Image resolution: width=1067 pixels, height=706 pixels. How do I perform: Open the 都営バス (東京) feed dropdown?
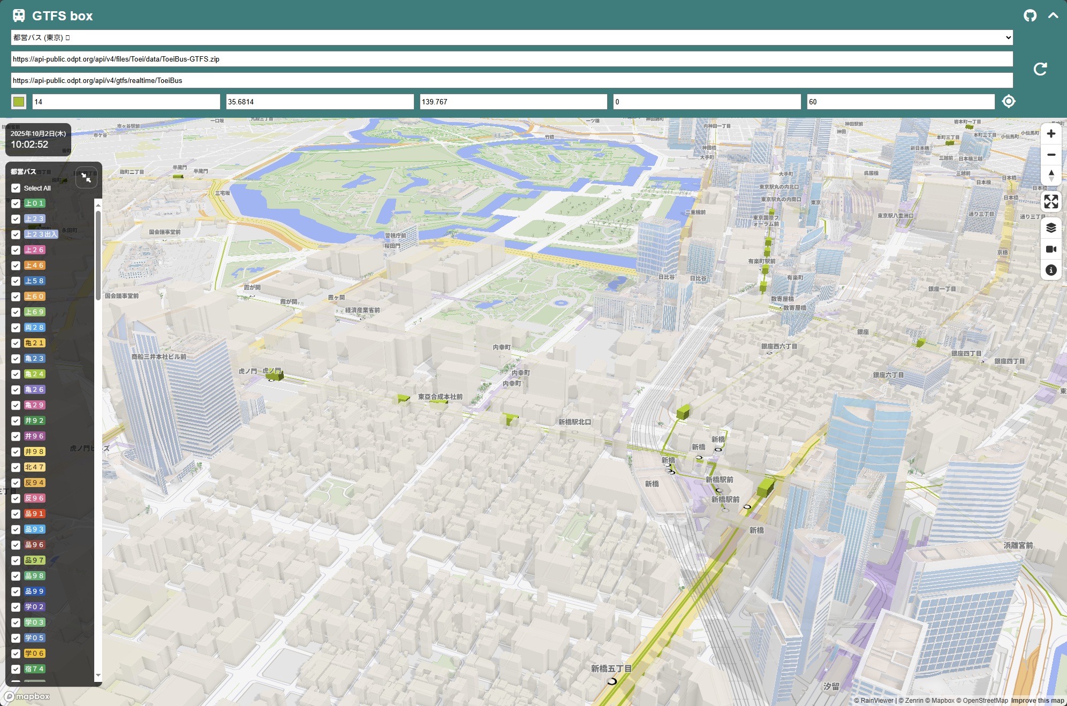point(511,37)
